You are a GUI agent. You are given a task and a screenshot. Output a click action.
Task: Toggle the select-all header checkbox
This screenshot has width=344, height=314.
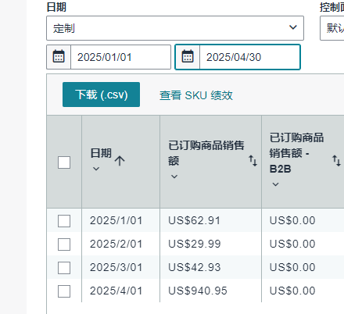(x=64, y=162)
